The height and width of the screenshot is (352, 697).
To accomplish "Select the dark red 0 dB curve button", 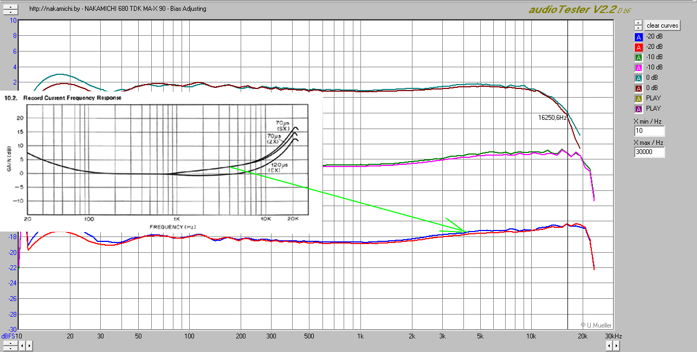I will pos(638,88).
